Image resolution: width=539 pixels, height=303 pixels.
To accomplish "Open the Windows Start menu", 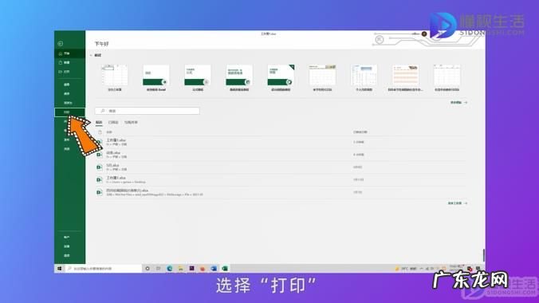I will (x=60, y=269).
